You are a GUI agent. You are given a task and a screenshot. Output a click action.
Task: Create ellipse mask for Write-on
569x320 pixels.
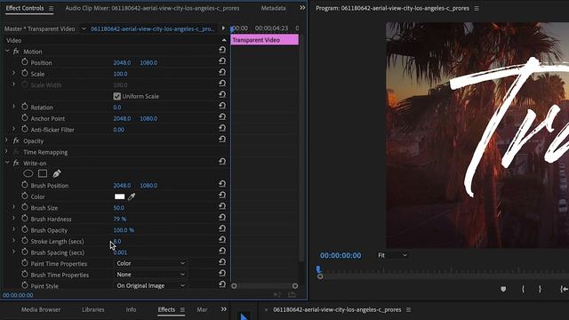click(28, 174)
